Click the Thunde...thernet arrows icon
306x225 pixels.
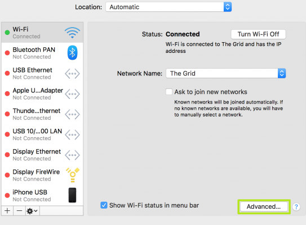72,114
